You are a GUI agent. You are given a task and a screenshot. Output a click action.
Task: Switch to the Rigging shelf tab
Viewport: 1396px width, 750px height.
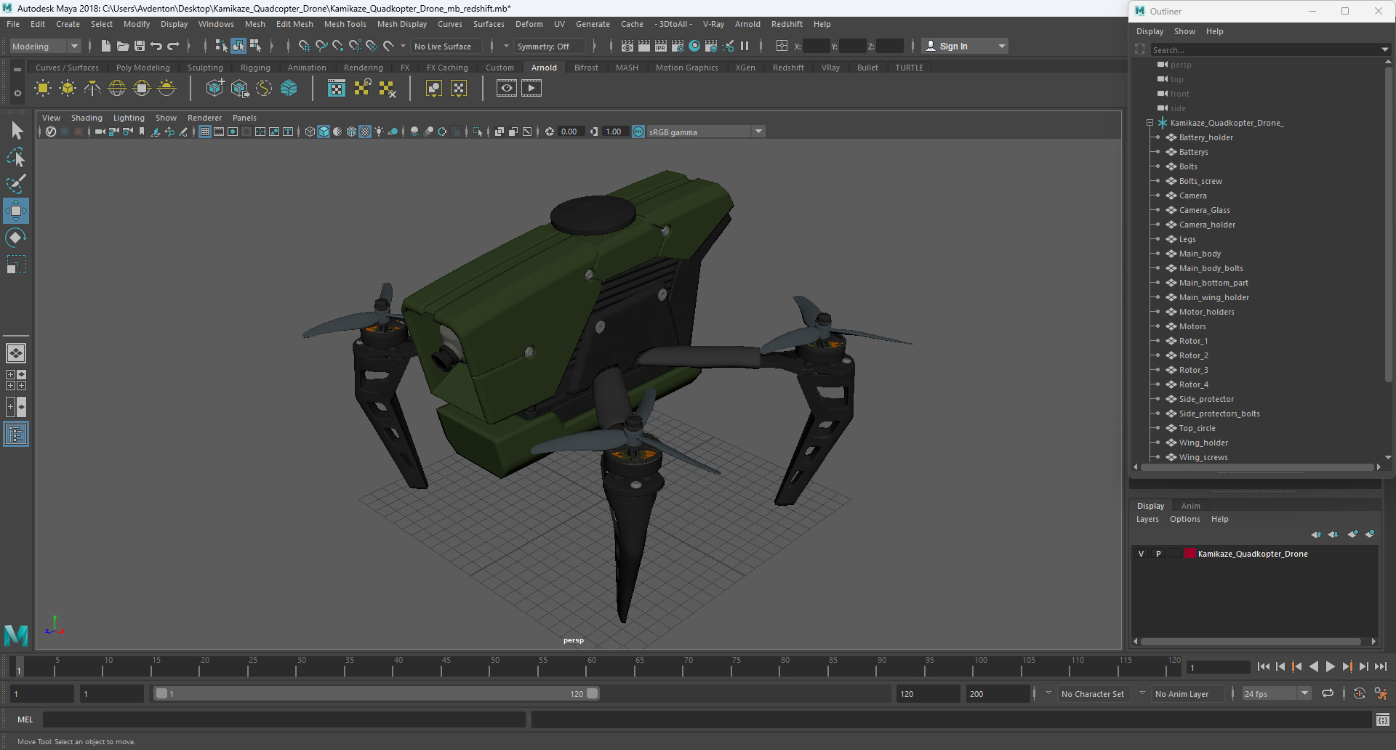[x=255, y=68]
